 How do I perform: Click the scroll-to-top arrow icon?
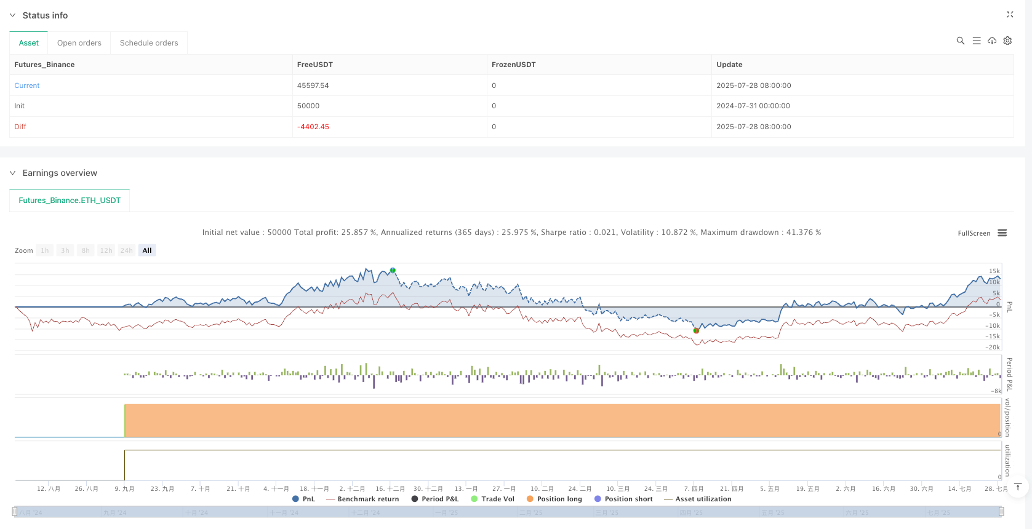point(1018,487)
